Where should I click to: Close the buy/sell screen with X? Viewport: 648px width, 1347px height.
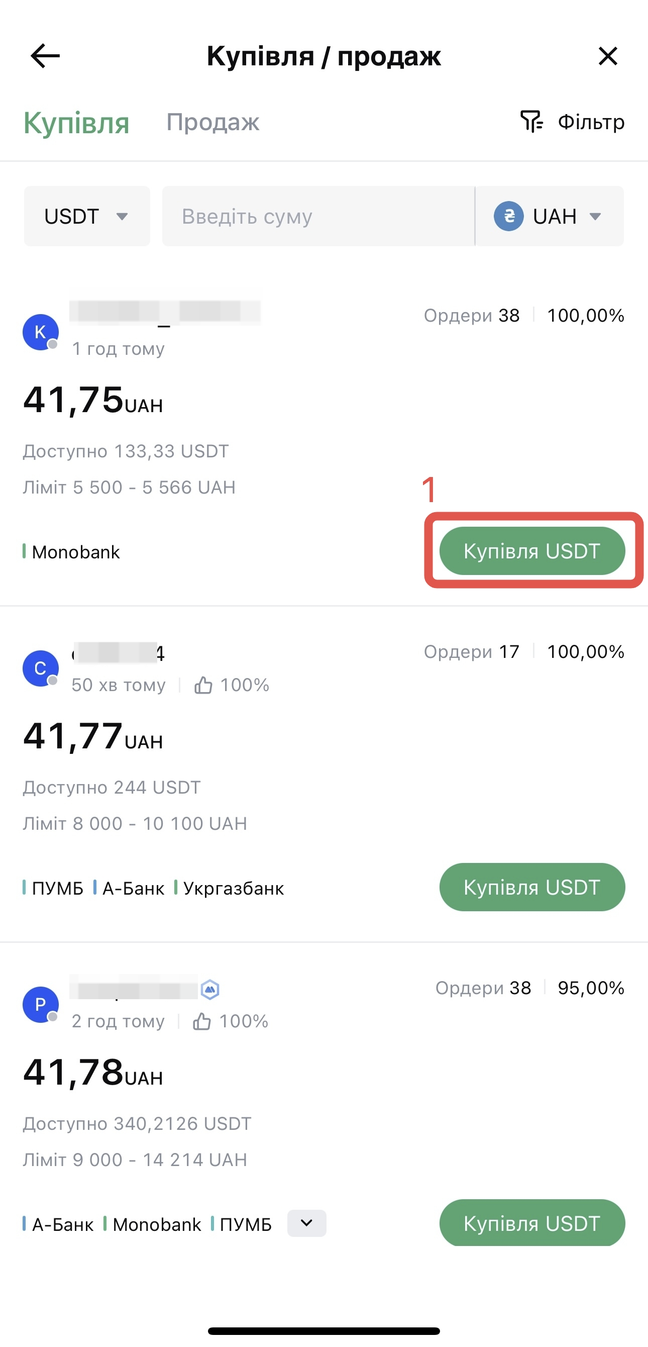pyautogui.click(x=608, y=56)
